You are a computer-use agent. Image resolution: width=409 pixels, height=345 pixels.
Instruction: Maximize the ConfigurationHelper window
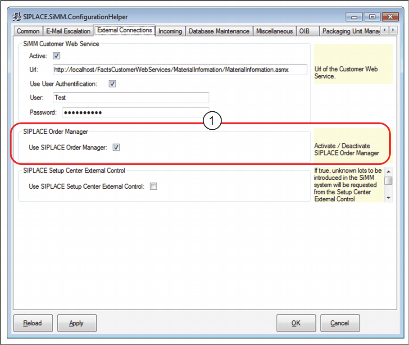coord(372,17)
